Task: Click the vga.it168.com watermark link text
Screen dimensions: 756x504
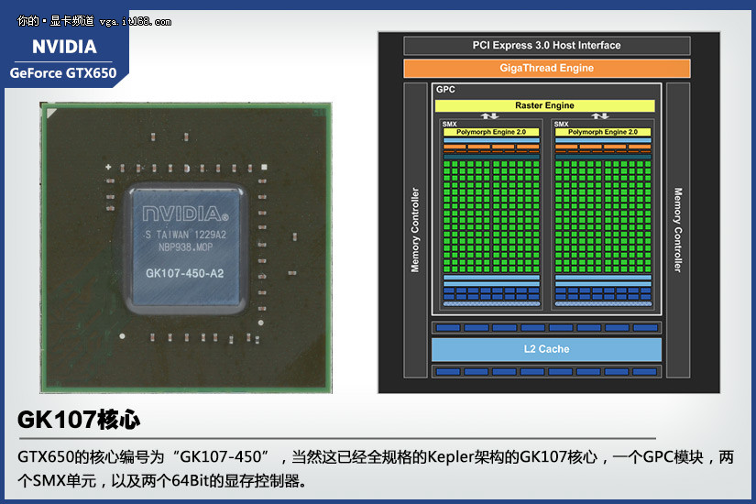Action: (135, 22)
